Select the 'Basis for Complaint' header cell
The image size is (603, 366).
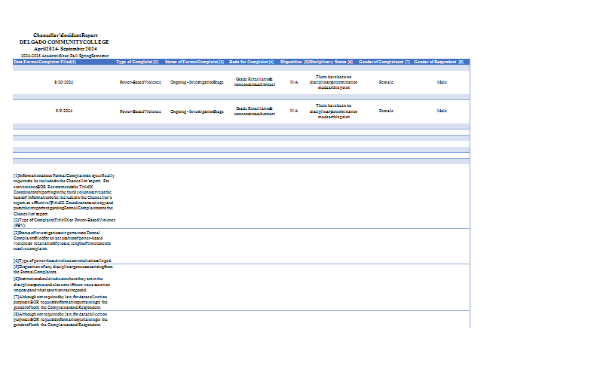coord(252,62)
